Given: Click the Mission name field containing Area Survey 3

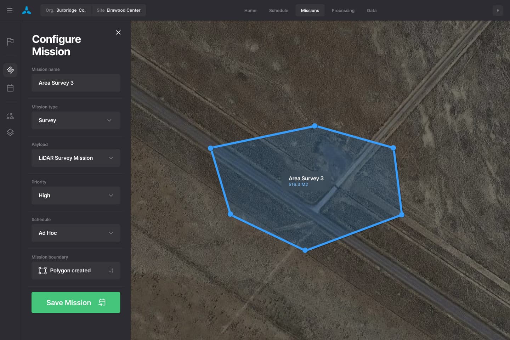Looking at the screenshot, I should point(75,83).
